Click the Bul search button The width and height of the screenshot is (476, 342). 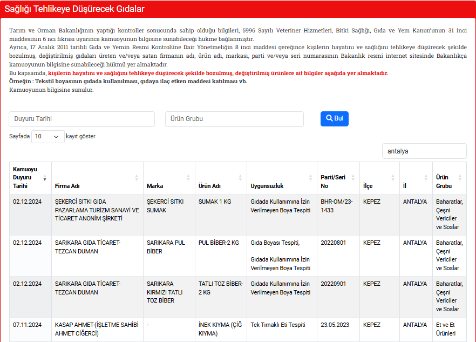[x=334, y=118]
